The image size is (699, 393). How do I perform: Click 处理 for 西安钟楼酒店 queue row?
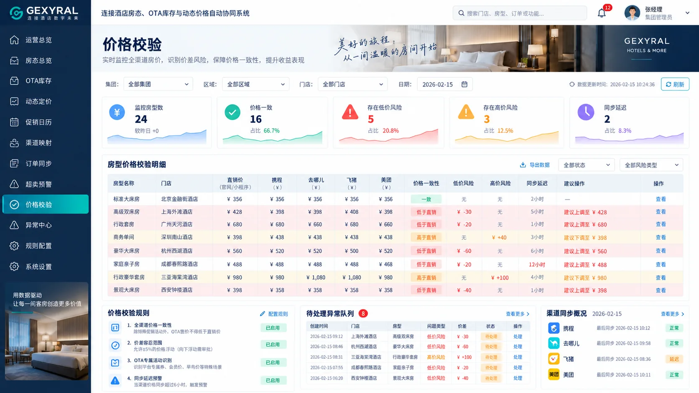pyautogui.click(x=518, y=378)
